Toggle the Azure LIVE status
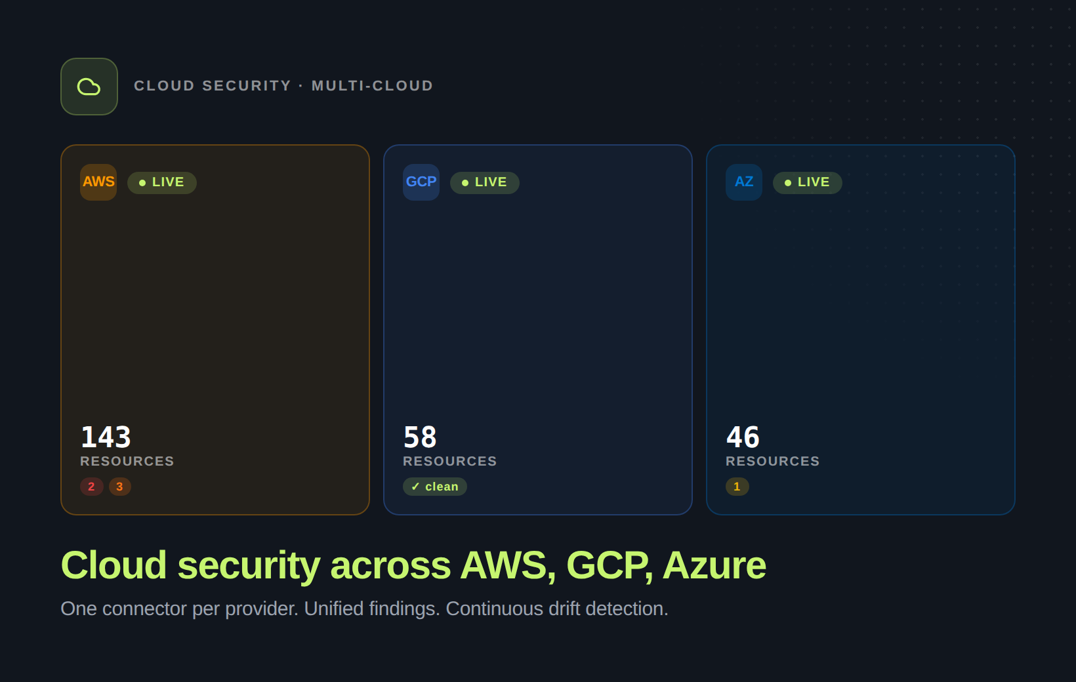The image size is (1076, 682). coord(807,182)
